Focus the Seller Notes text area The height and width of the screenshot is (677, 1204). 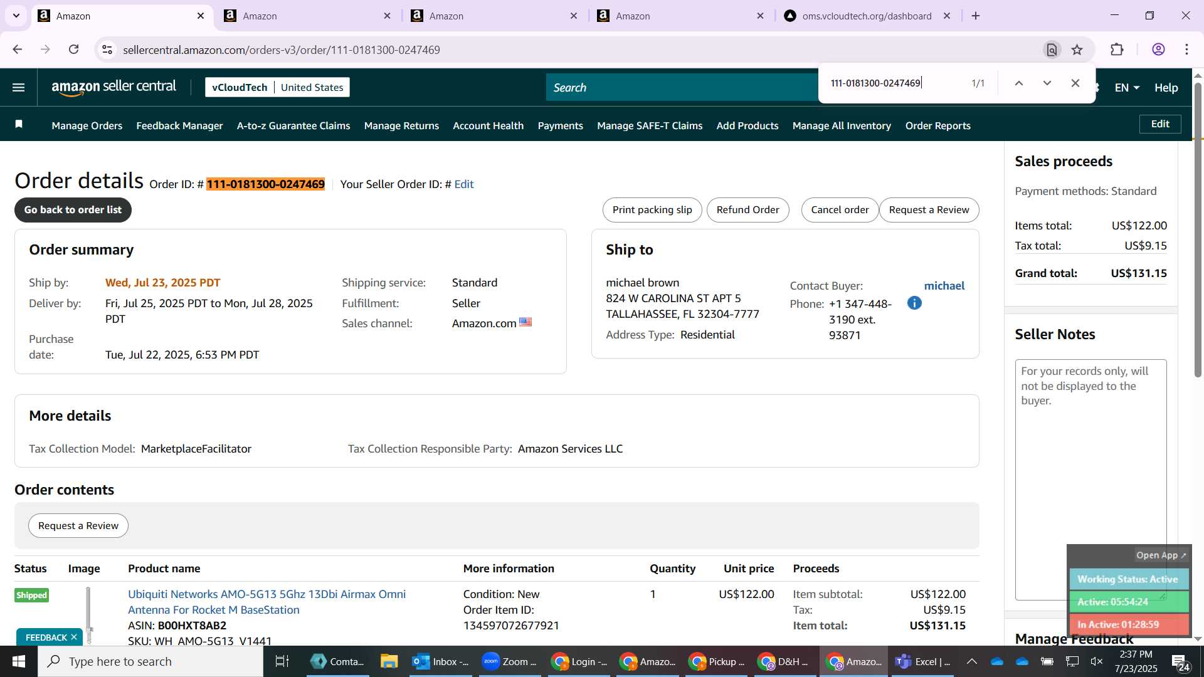[1090, 480]
